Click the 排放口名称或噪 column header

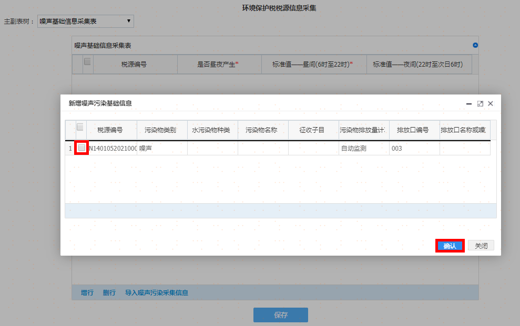[x=465, y=130]
